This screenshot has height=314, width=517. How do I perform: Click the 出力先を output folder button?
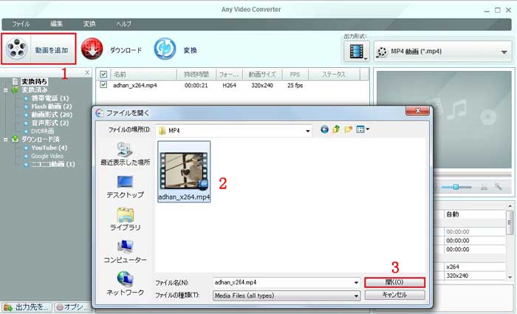(x=27, y=307)
